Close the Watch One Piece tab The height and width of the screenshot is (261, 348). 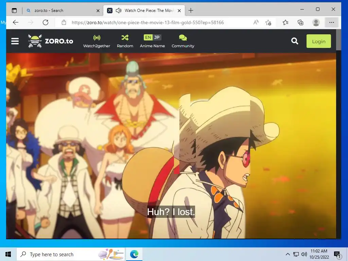coord(179,11)
